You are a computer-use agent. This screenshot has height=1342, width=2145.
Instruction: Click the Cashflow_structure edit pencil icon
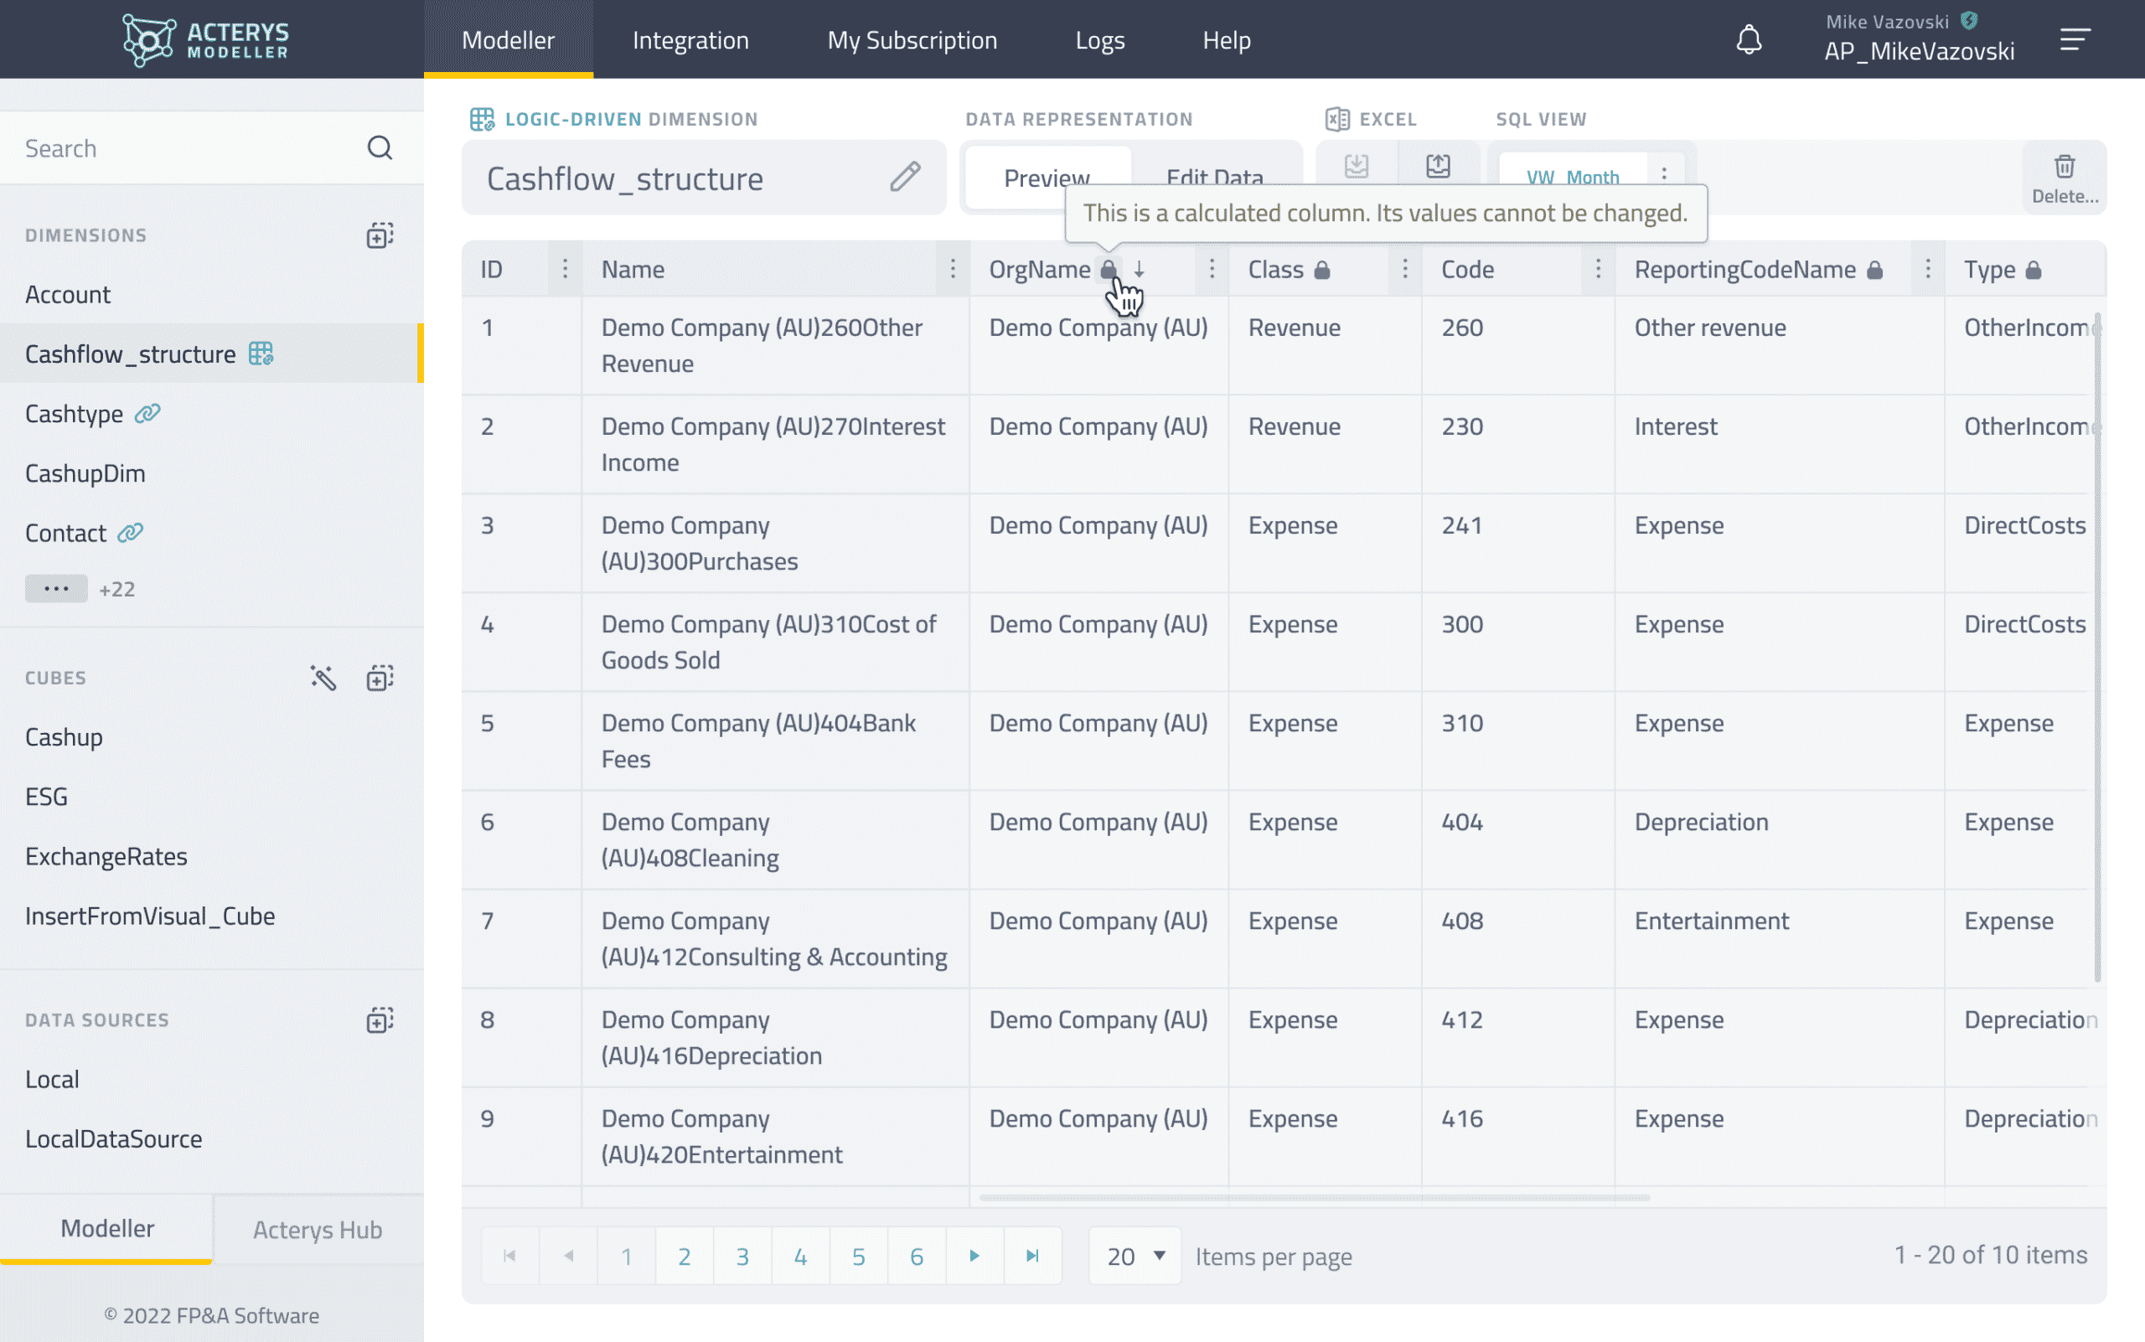(907, 178)
